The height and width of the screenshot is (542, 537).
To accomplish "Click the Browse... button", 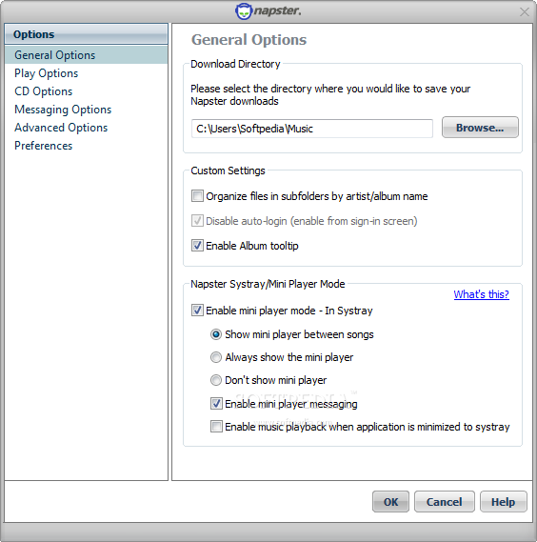I will [480, 128].
